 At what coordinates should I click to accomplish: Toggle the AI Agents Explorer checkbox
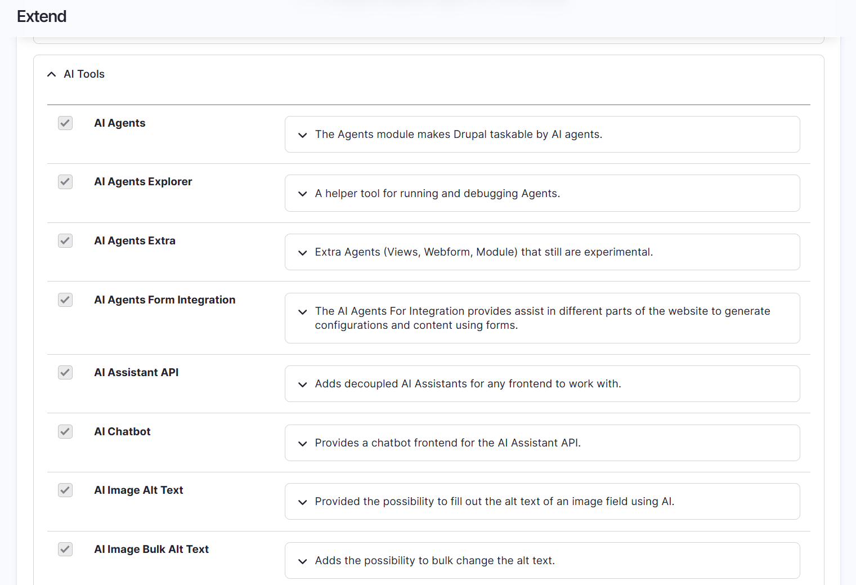pyautogui.click(x=65, y=182)
